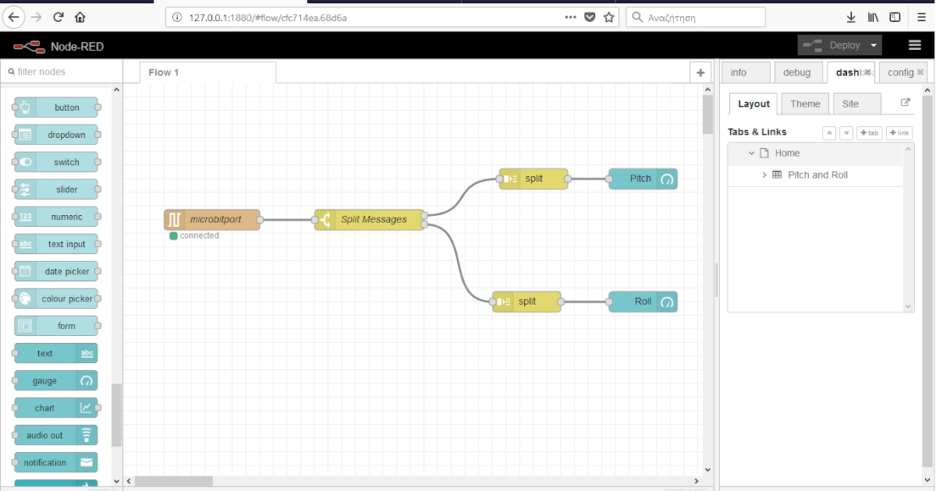Select the slider node in the palette
Image resolution: width=936 pixels, height=491 pixels.
(x=55, y=189)
